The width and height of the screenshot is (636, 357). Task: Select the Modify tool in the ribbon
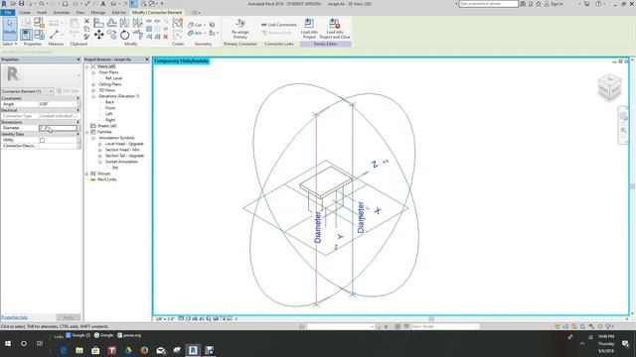coord(10,28)
